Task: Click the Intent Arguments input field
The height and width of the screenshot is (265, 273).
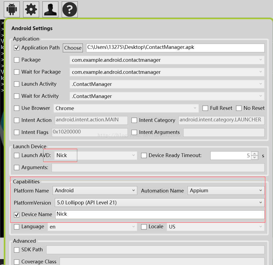Action: tap(224, 132)
